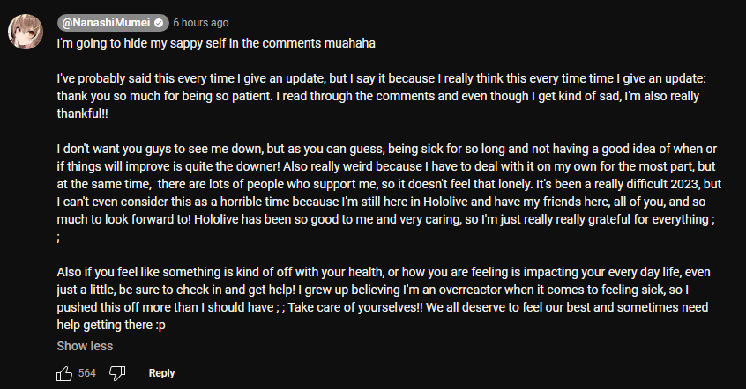Viewport: 746px width, 389px height.
Task: Reply to NanashiMumei's comment
Action: pyautogui.click(x=161, y=373)
